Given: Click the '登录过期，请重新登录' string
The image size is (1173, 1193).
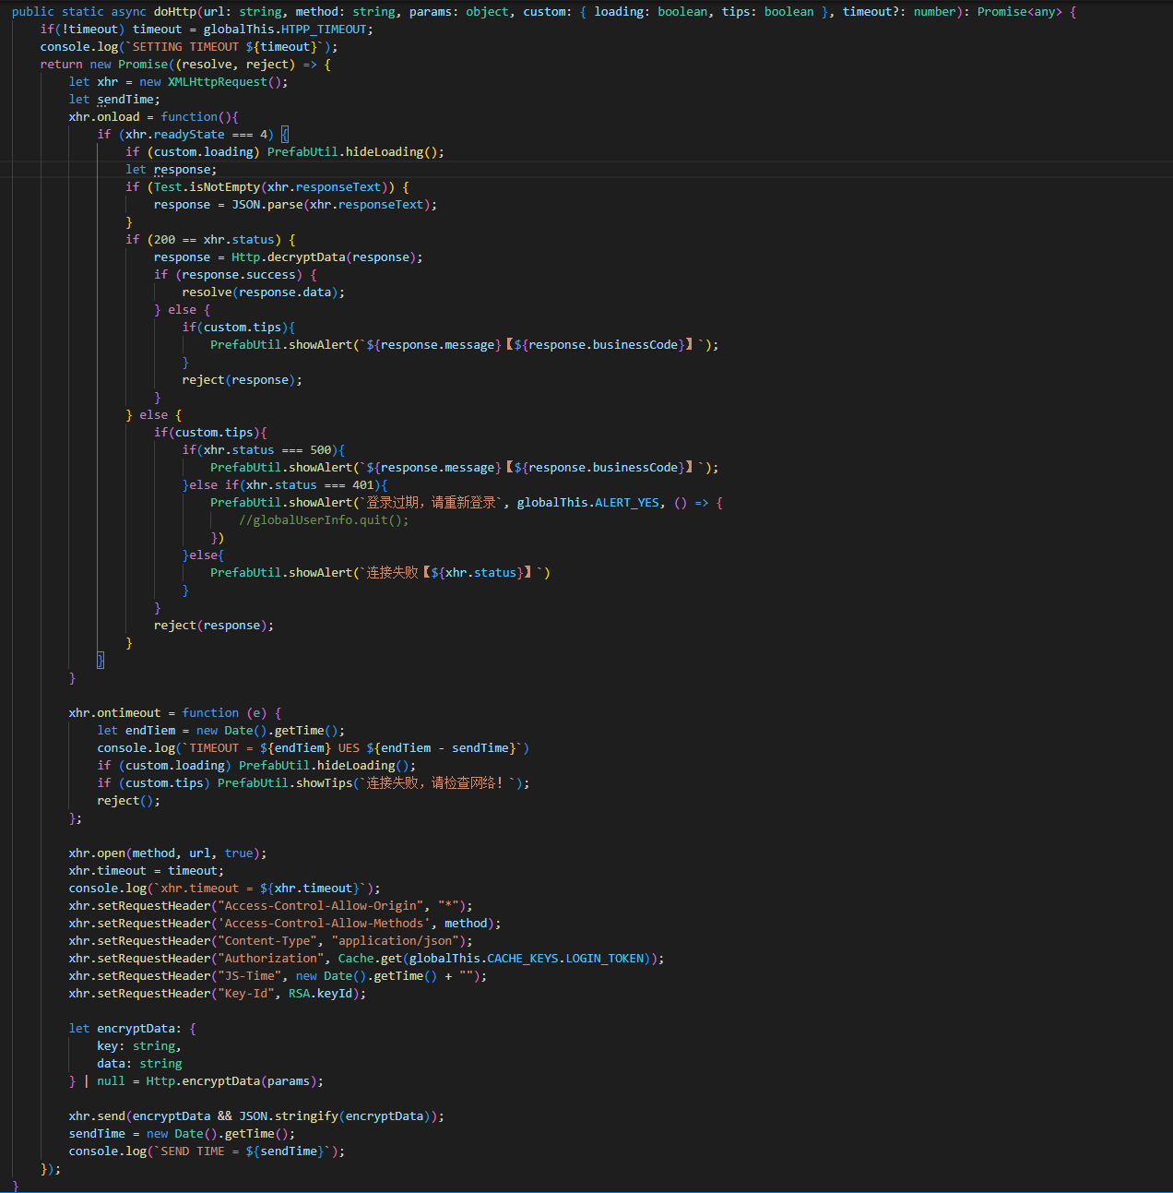Looking at the screenshot, I should (x=432, y=503).
